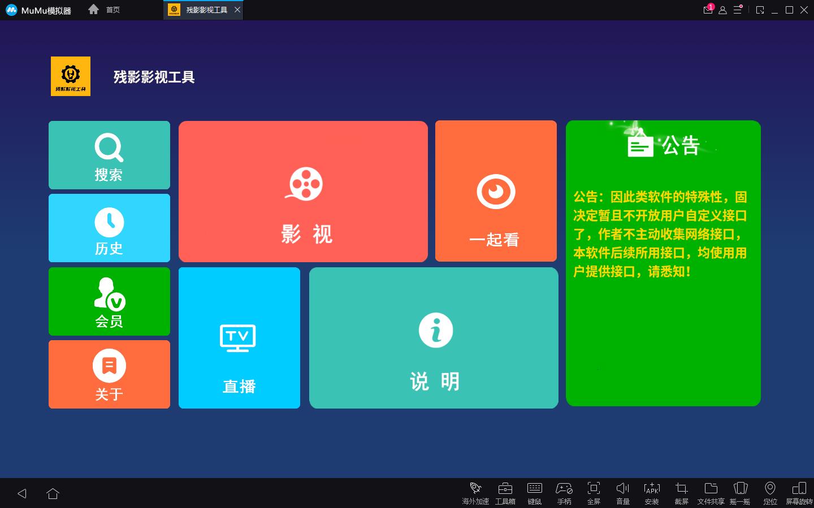
Task: Open the 直播 live TV tile
Action: click(x=239, y=338)
